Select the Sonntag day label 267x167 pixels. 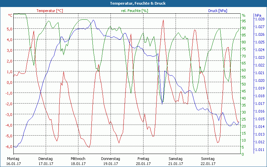(x=208, y=159)
